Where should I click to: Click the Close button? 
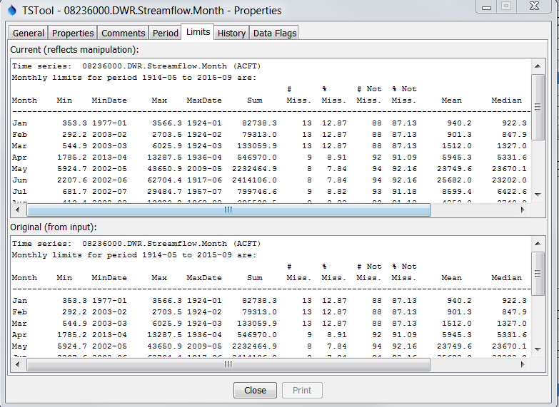pos(255,391)
